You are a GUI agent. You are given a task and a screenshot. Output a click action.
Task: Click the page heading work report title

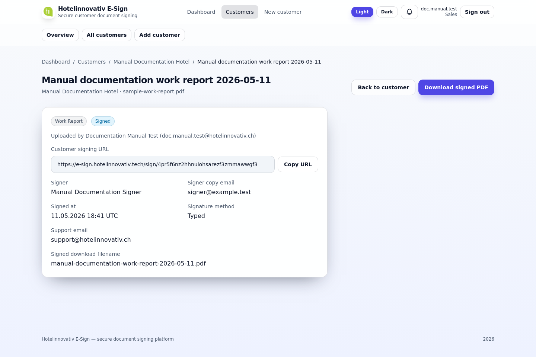(156, 80)
